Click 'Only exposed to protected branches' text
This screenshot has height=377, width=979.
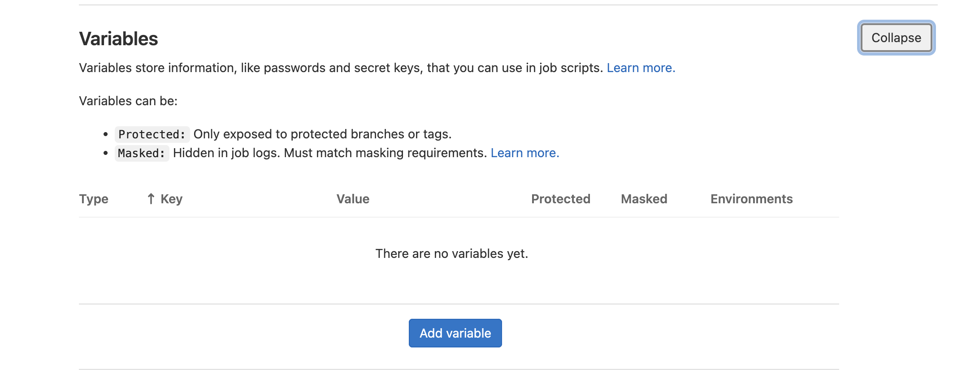point(322,134)
